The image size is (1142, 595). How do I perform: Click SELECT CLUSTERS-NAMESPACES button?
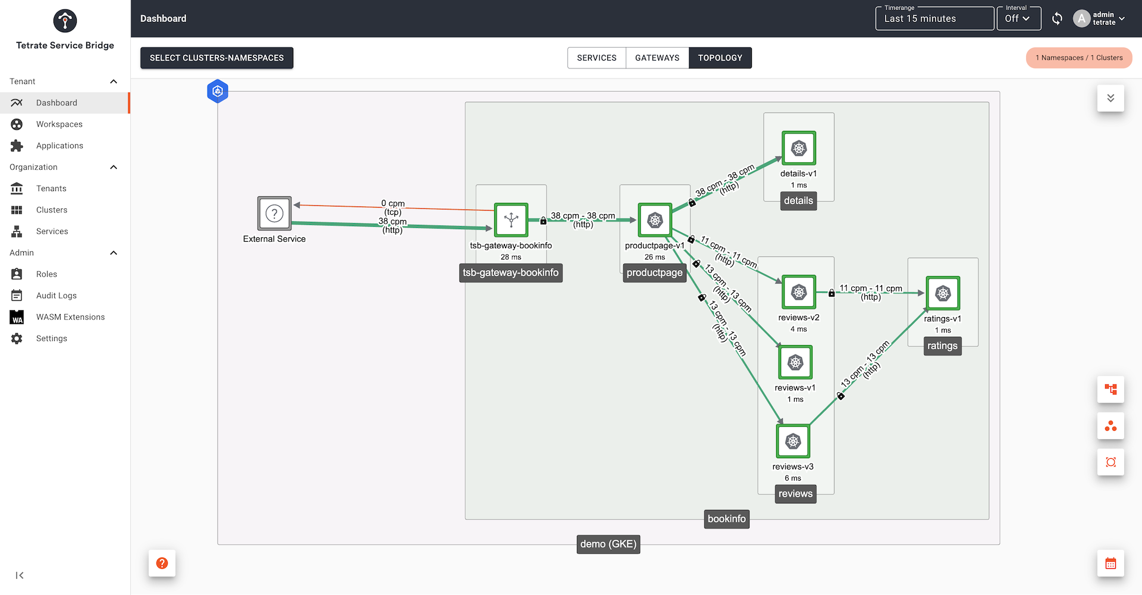[217, 58]
